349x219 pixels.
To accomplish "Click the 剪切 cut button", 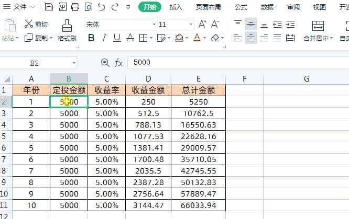I will [36, 24].
